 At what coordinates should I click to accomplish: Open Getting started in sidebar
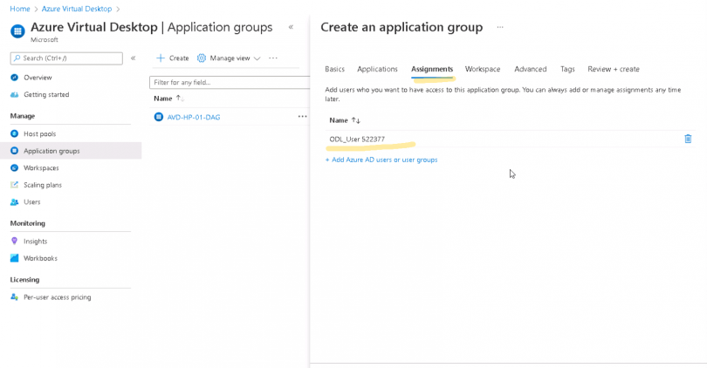pos(46,94)
